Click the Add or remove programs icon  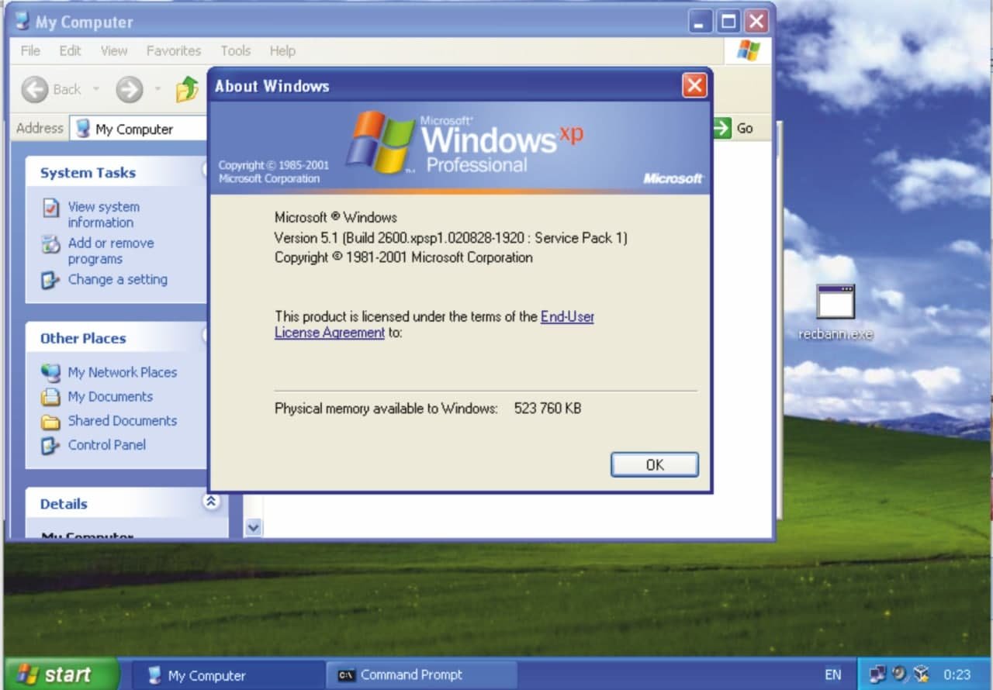pyautogui.click(x=50, y=244)
